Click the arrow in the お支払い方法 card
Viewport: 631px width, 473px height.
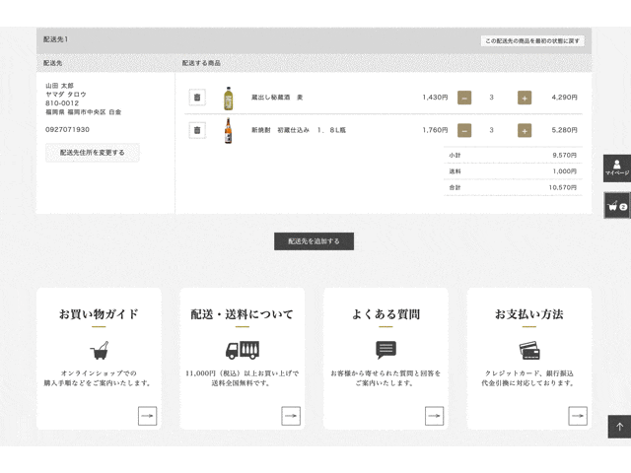pos(578,416)
